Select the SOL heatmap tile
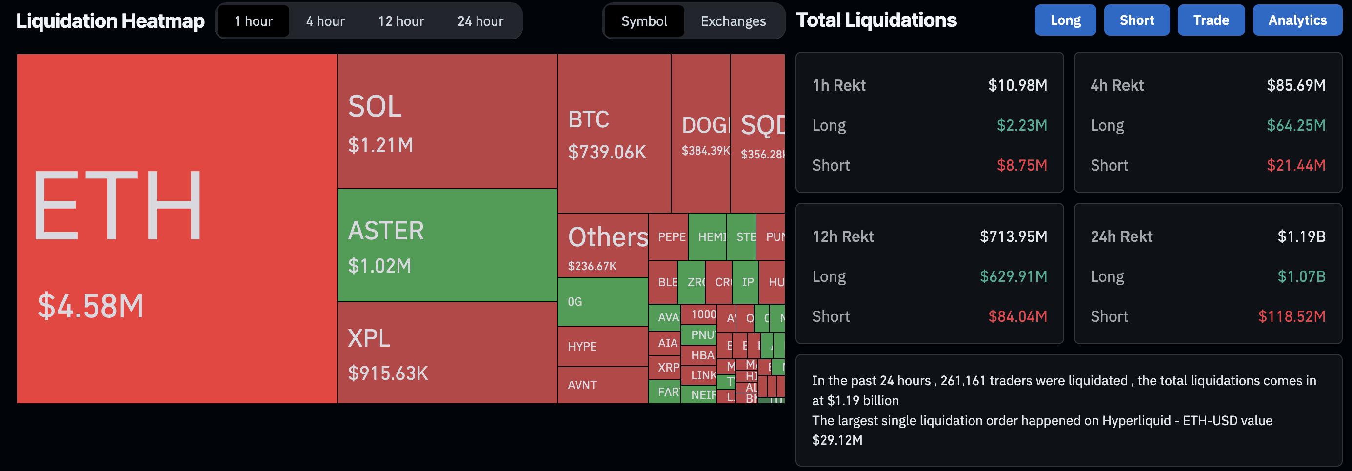Viewport: 1352px width, 471px height. point(447,121)
